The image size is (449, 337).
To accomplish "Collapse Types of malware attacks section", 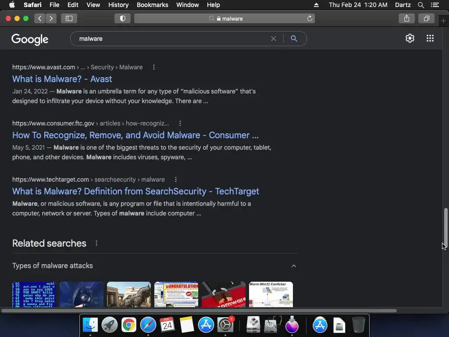I will click(x=293, y=266).
